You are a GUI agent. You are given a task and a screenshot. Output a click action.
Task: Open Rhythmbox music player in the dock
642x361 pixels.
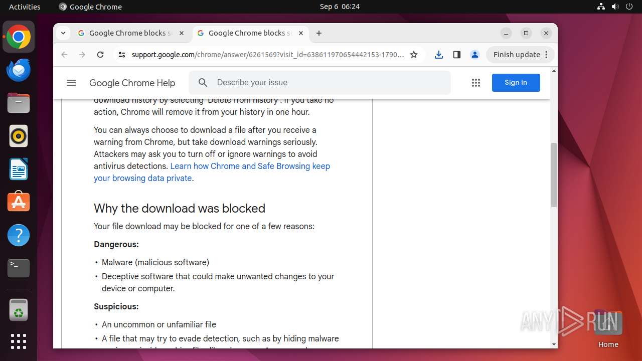[19, 136]
